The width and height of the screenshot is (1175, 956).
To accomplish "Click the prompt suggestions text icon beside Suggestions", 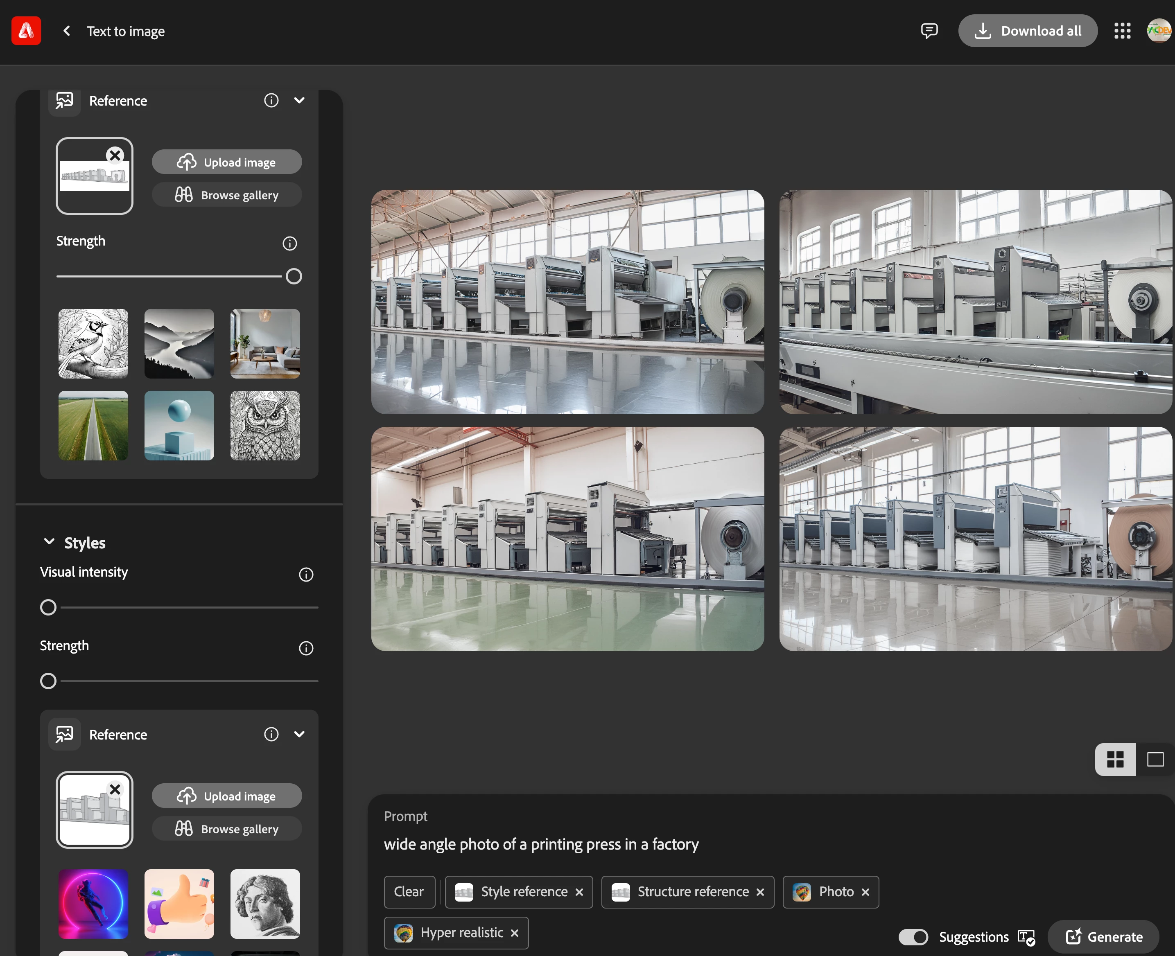I will point(1026,937).
